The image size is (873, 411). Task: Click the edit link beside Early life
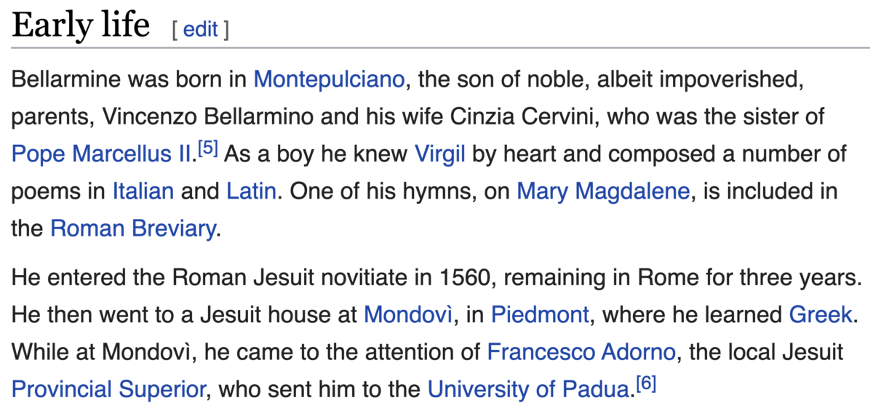point(200,30)
